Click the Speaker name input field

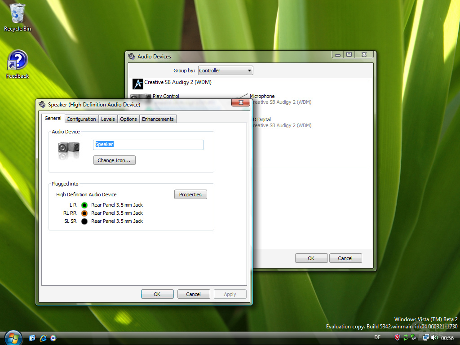(148, 145)
